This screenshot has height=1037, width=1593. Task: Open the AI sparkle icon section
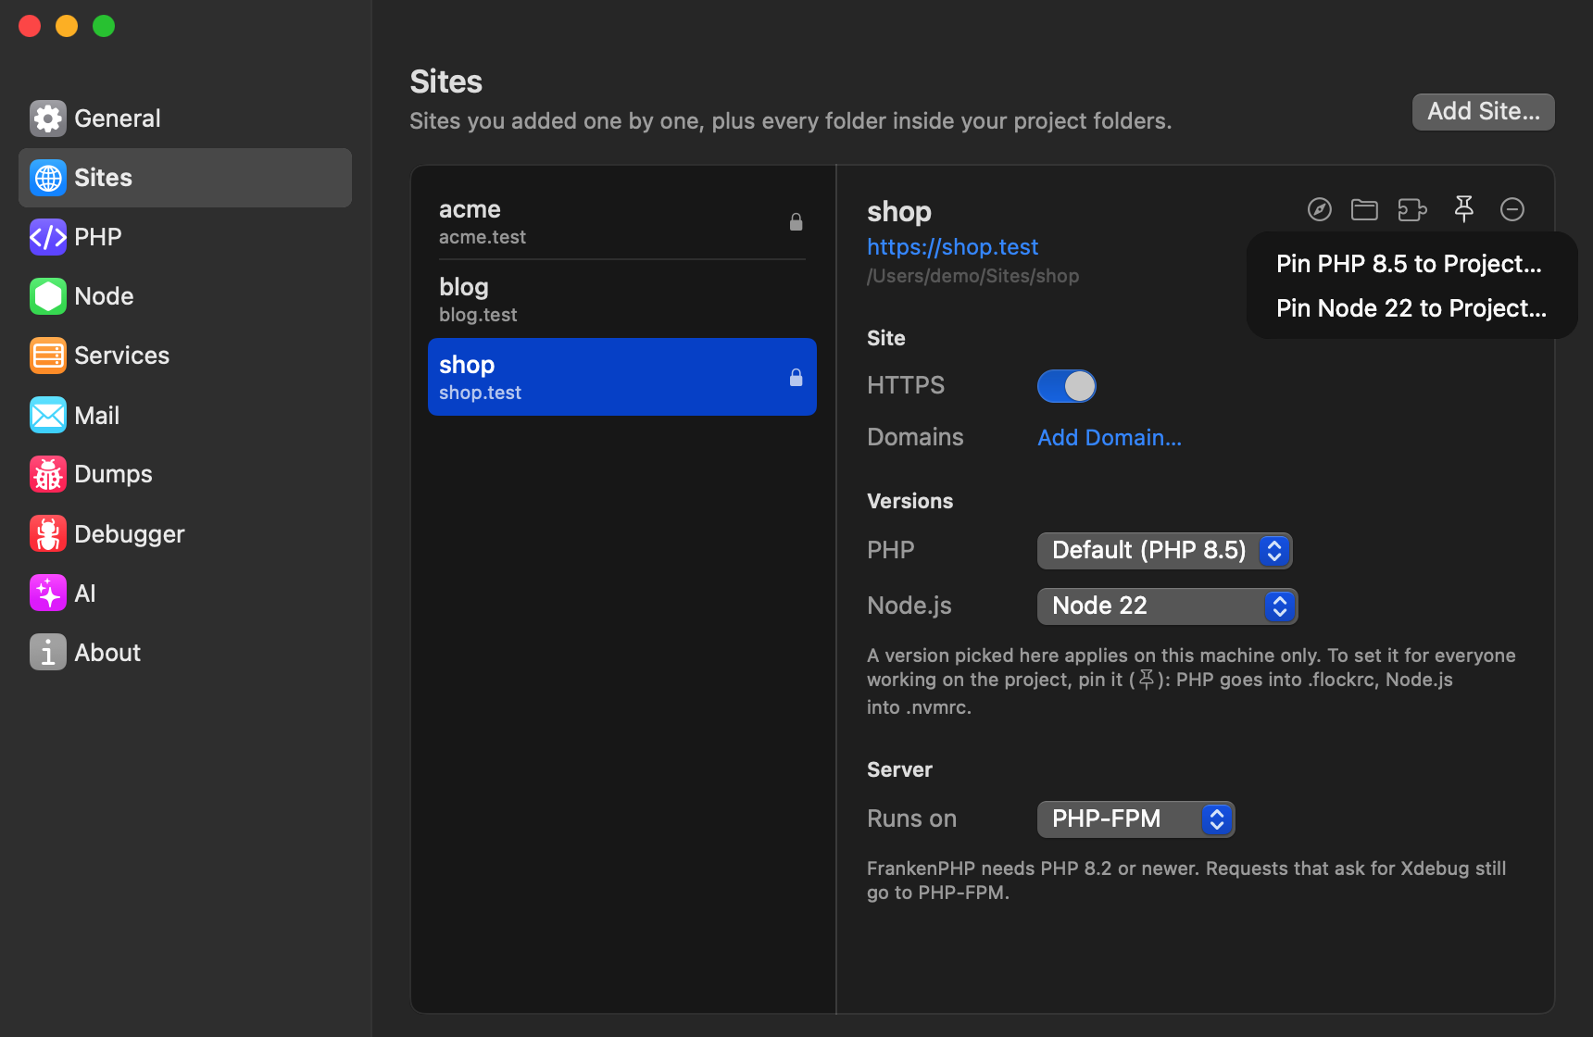47,593
